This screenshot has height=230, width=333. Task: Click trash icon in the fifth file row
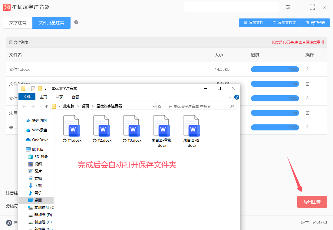(x=308, y=127)
